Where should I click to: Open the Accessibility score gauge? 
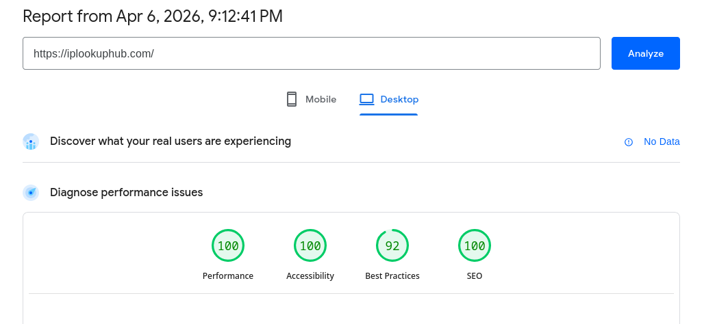coord(310,245)
